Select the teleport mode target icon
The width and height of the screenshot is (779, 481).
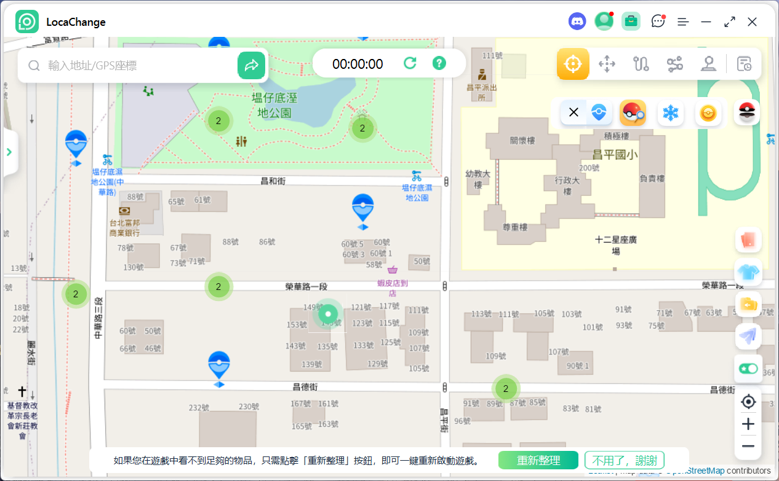click(x=573, y=64)
